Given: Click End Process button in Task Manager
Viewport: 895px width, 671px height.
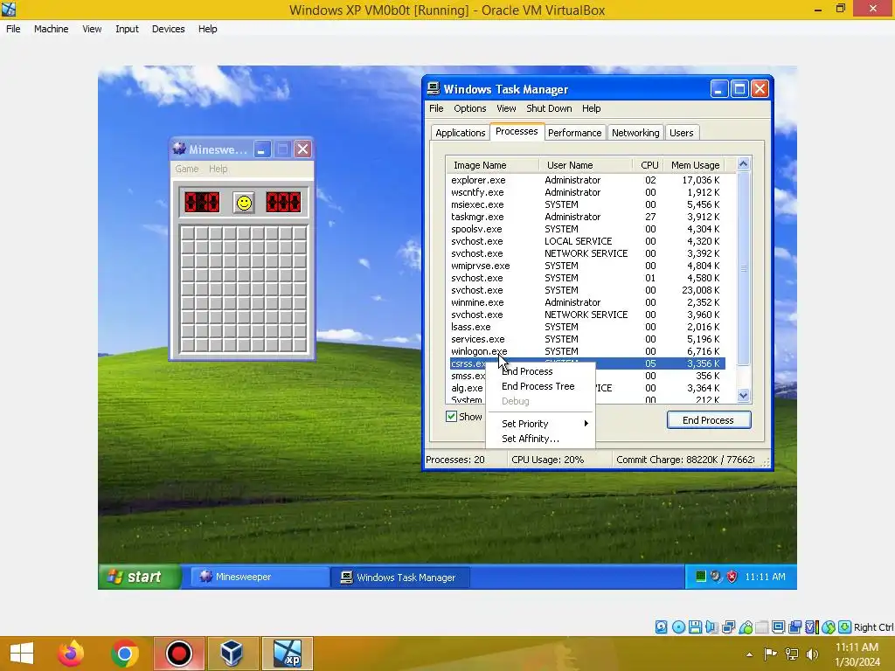Looking at the screenshot, I should tap(708, 420).
